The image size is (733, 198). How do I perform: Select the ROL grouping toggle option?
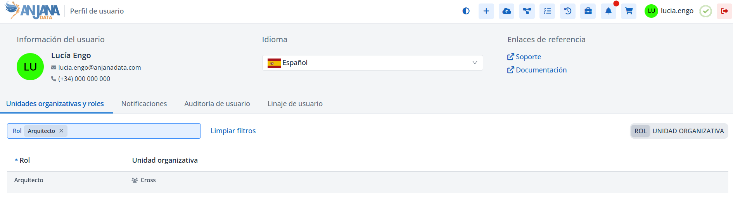(x=640, y=131)
